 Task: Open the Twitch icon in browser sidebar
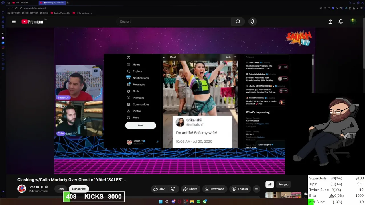[x=3, y=38]
